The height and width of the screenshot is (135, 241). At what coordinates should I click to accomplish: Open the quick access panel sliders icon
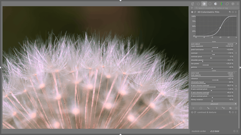[x=192, y=4]
